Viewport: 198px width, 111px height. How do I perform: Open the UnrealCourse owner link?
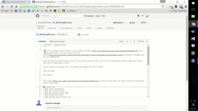[x=45, y=23]
